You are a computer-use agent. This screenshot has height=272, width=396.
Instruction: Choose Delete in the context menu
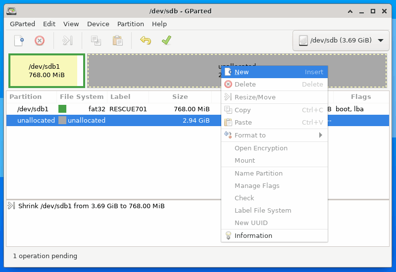[274, 84]
